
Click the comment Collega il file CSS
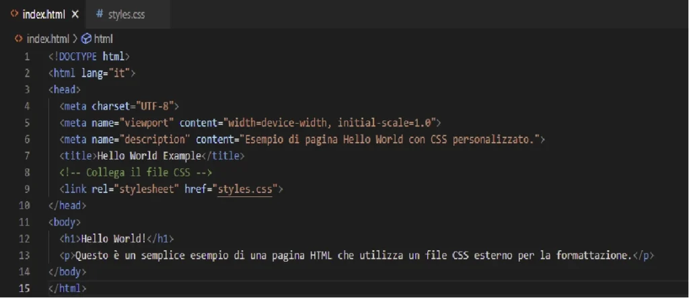tap(136, 173)
